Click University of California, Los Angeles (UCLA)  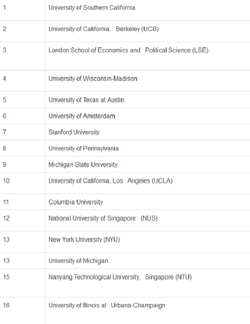pyautogui.click(x=110, y=181)
